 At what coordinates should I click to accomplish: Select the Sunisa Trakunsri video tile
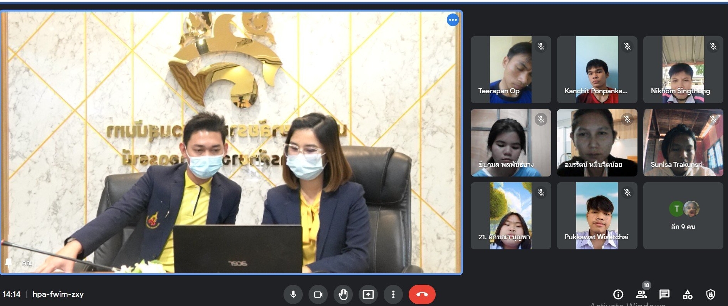coord(683,143)
